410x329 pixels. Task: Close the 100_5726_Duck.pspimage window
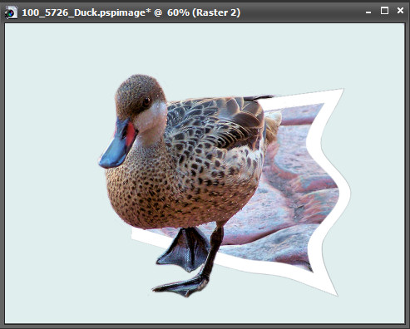coord(400,11)
